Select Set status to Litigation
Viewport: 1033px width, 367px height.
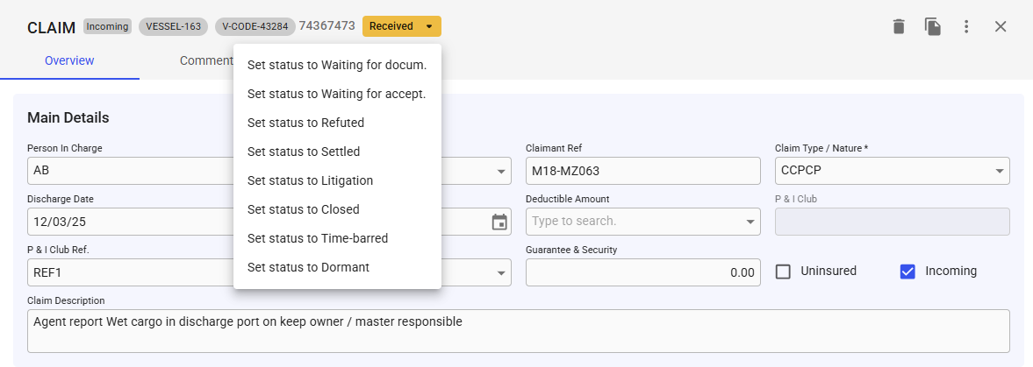coord(310,180)
